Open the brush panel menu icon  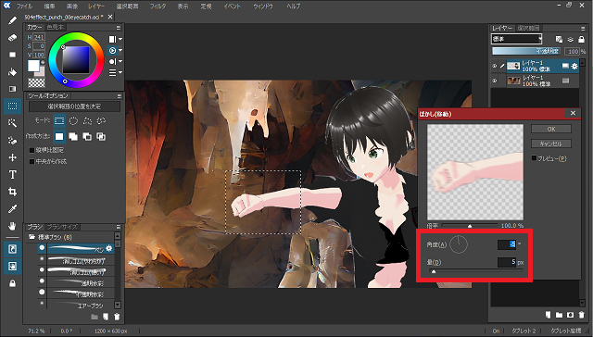tap(119, 227)
